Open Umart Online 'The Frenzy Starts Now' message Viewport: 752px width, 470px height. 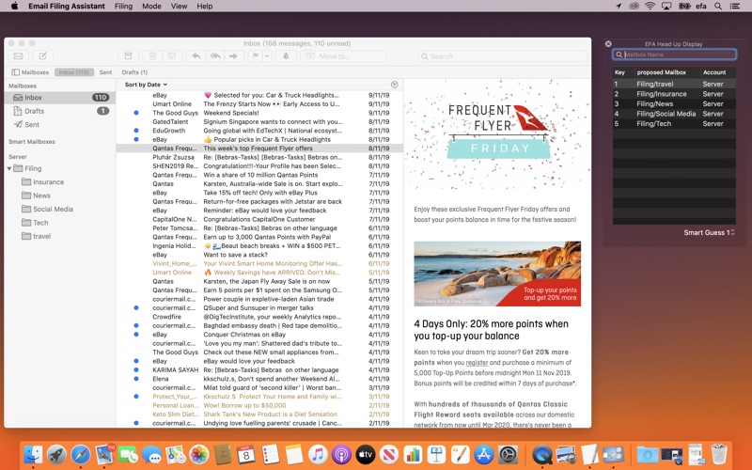coord(259,104)
